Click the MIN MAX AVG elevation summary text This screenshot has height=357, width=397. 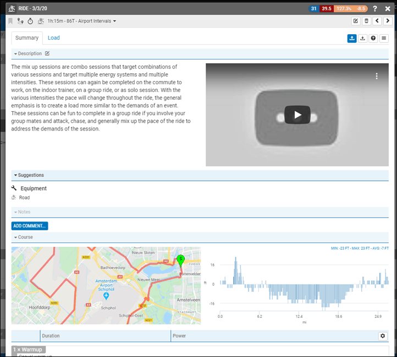pyautogui.click(x=360, y=248)
